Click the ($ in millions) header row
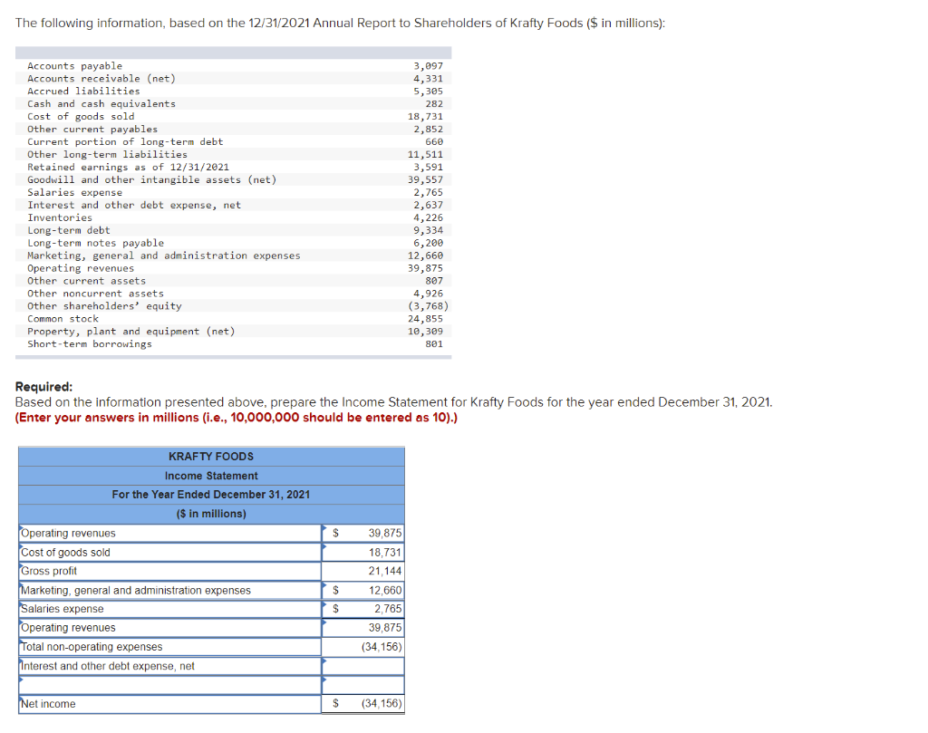 (211, 514)
